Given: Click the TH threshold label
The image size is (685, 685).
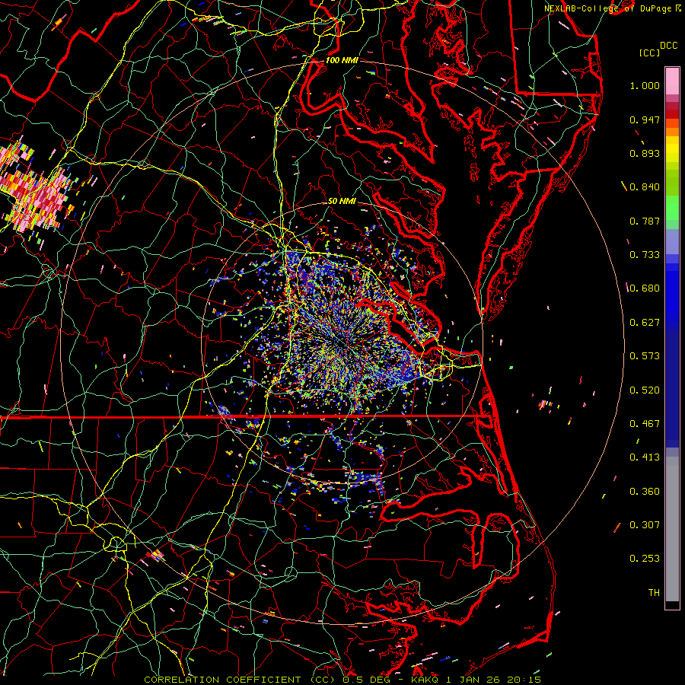Looking at the screenshot, I should 654,593.
